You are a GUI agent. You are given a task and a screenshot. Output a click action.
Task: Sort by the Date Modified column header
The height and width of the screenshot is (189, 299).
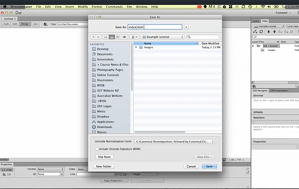pyautogui.click(x=210, y=43)
